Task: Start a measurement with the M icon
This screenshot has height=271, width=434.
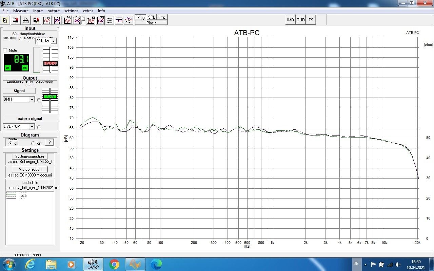Action: tap(46, 20)
